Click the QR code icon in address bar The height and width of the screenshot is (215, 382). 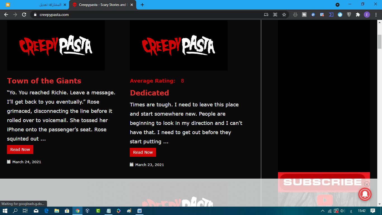pyautogui.click(x=275, y=15)
